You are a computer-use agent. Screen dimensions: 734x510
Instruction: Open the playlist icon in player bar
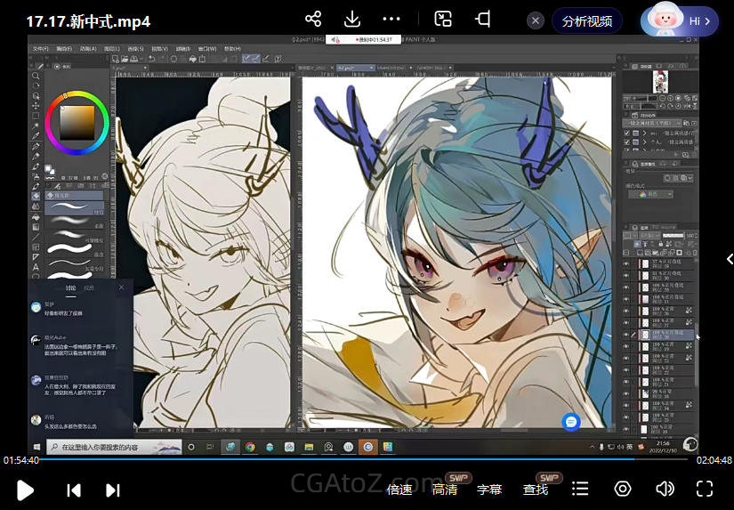point(580,489)
